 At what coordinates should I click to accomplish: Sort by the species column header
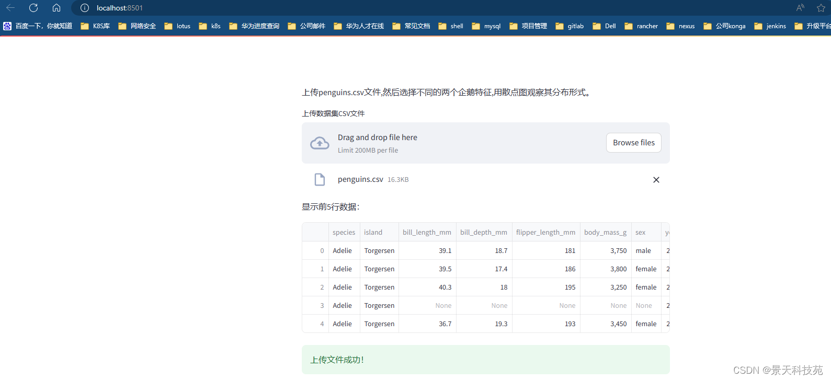(x=344, y=232)
